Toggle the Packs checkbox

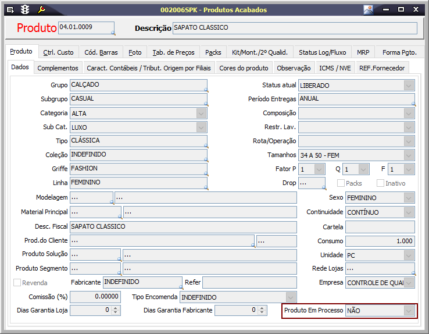coord(341,183)
